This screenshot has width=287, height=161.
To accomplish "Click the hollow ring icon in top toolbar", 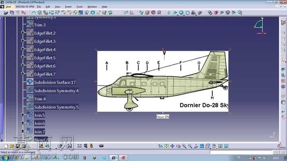I will point(188,13).
